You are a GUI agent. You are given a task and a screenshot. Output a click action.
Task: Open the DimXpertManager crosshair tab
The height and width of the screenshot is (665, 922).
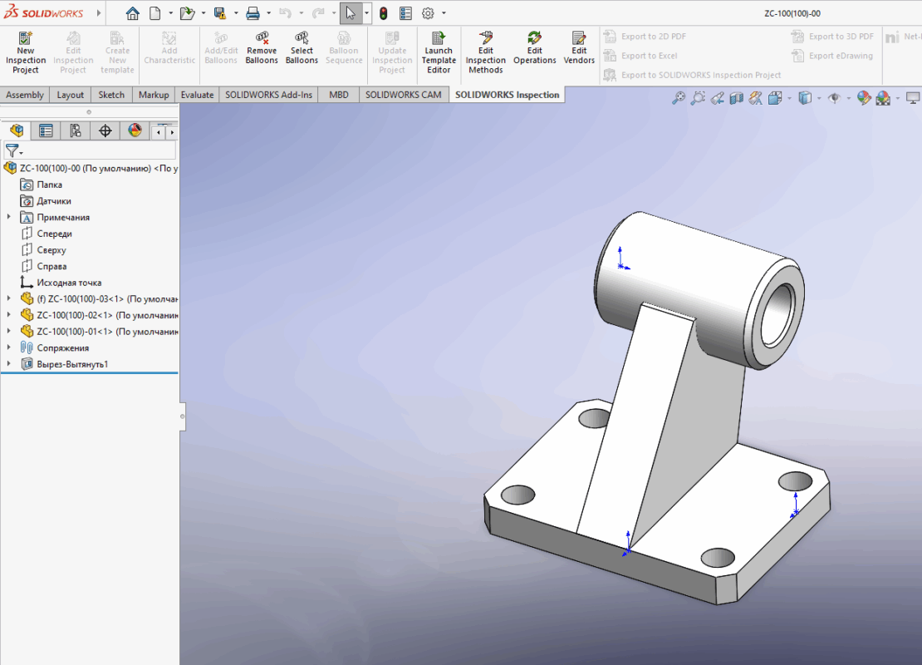pos(105,131)
